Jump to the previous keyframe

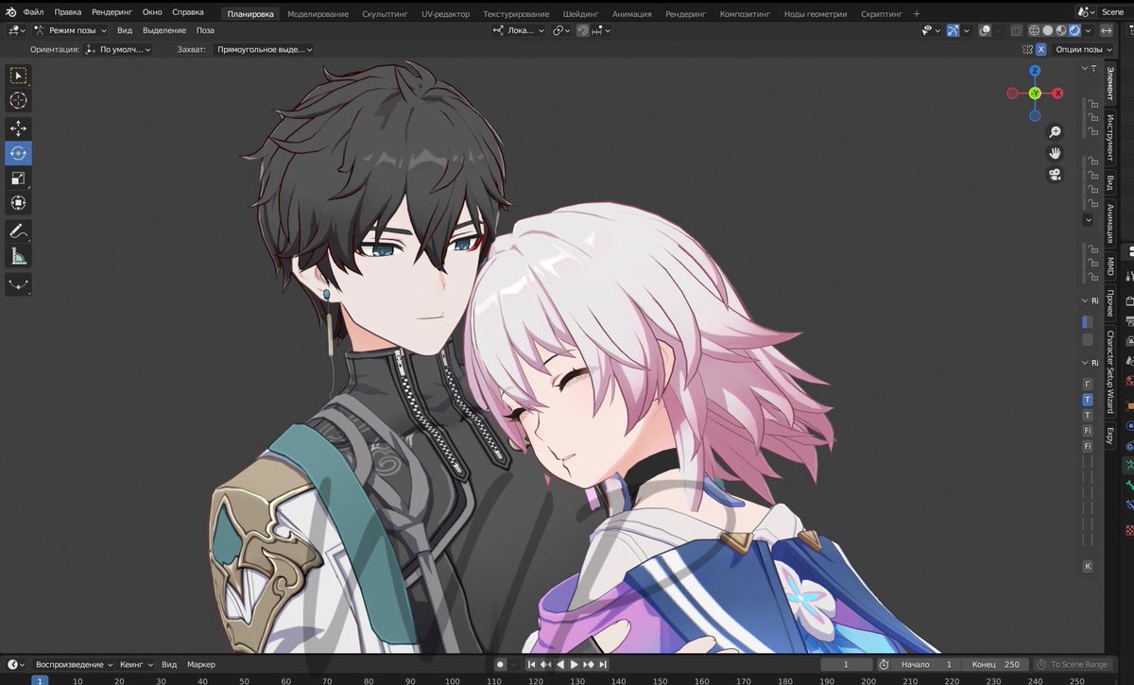click(x=545, y=665)
